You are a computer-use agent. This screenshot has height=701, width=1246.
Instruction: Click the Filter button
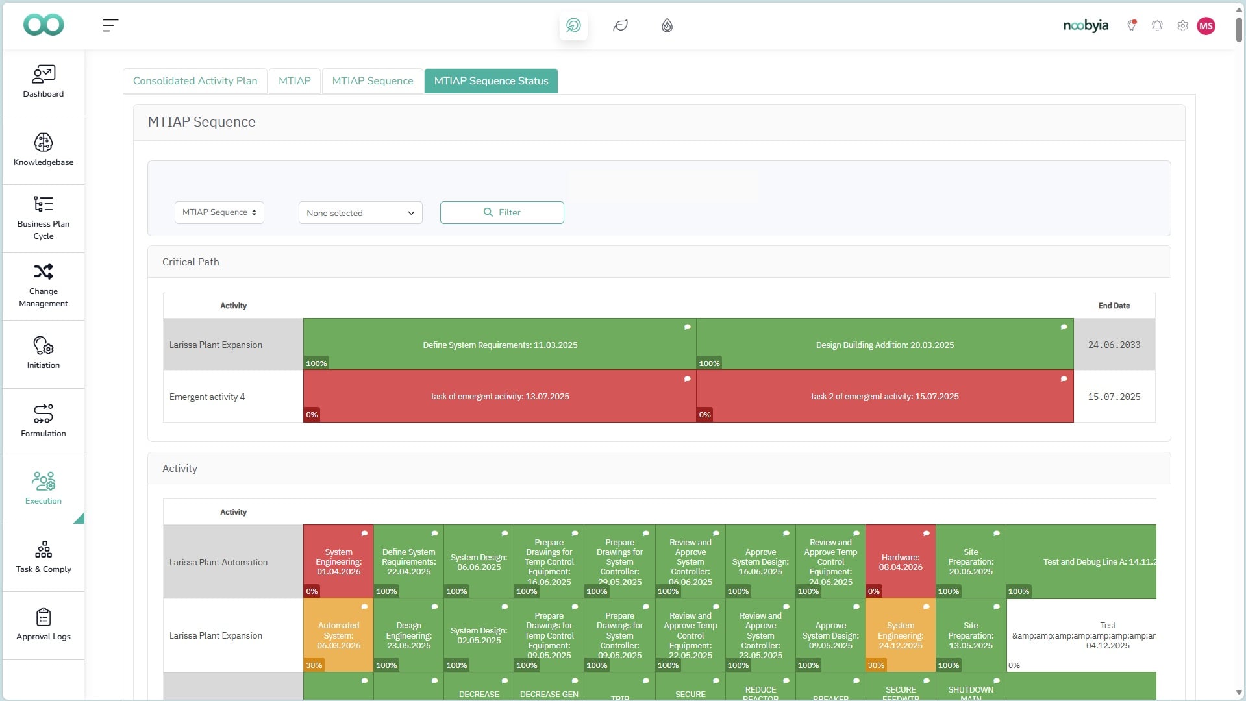coord(502,212)
